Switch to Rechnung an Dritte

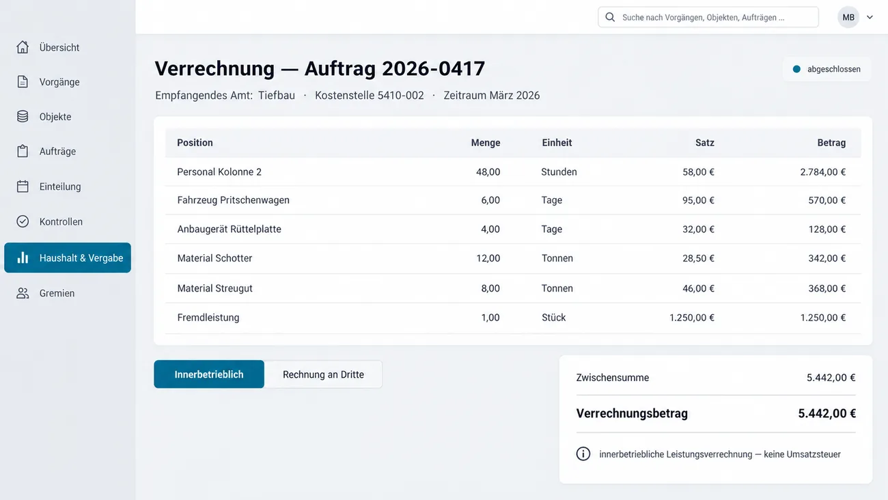(323, 374)
